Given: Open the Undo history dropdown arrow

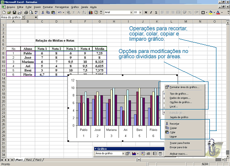Looking at the screenshot, I should coord(64,12).
